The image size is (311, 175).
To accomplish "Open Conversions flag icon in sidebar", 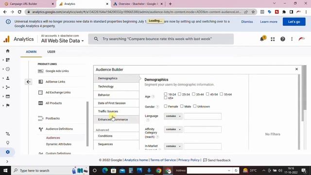I will 8,105.
